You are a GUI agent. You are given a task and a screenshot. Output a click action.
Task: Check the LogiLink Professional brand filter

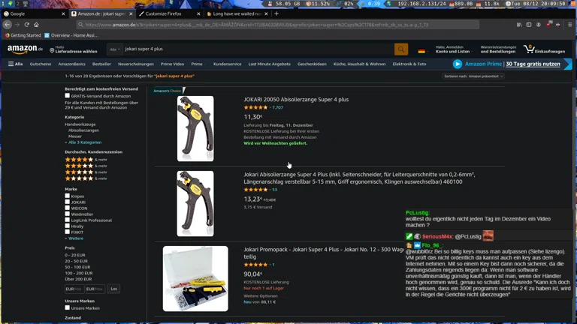(x=68, y=220)
